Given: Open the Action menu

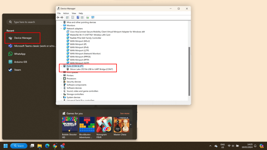Looking at the screenshot, I should click(x=66, y=13).
